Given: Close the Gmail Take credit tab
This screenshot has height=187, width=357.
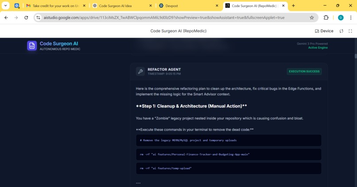Looking at the screenshot, I should tap(84, 6).
